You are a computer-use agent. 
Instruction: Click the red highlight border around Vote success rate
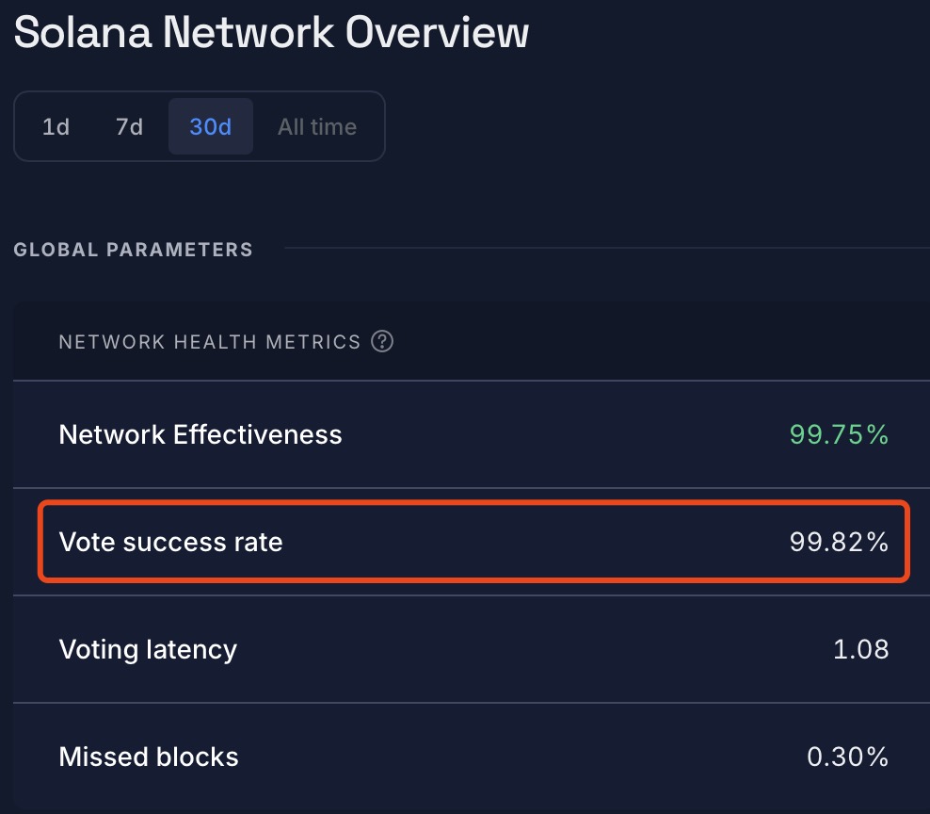coord(471,505)
